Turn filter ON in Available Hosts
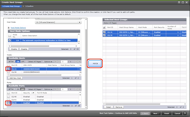 pos(18,61)
